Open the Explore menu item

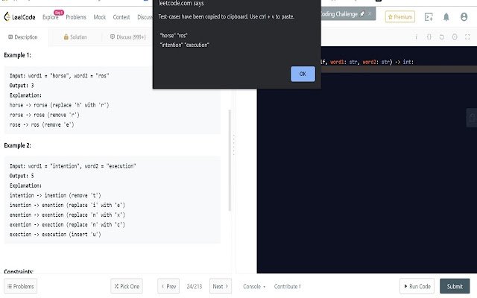(x=50, y=17)
